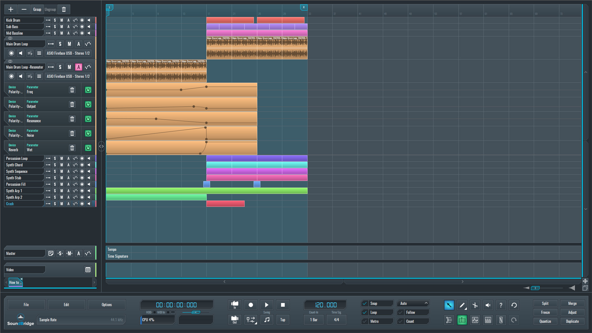Remove track with the minus button
This screenshot has height=333, width=592.
[24, 9]
